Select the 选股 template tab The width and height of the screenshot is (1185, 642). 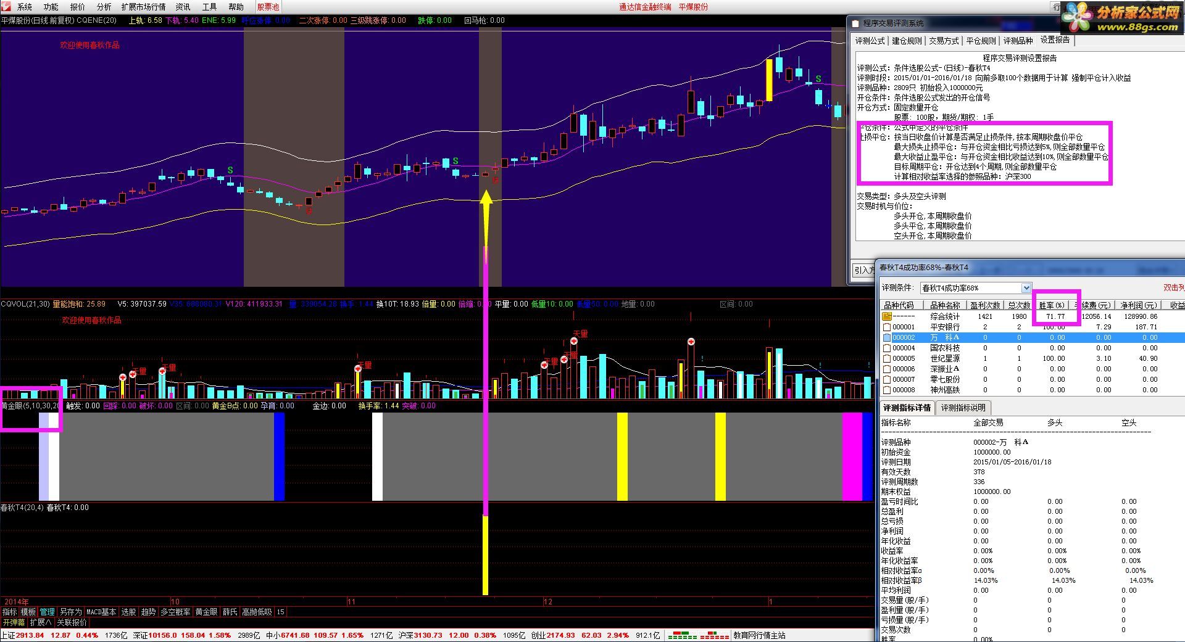tap(128, 612)
